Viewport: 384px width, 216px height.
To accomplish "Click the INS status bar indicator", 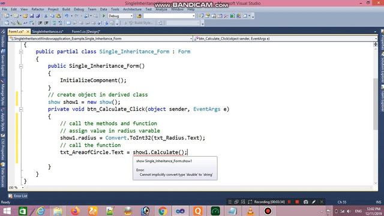I will (x=379, y=202).
